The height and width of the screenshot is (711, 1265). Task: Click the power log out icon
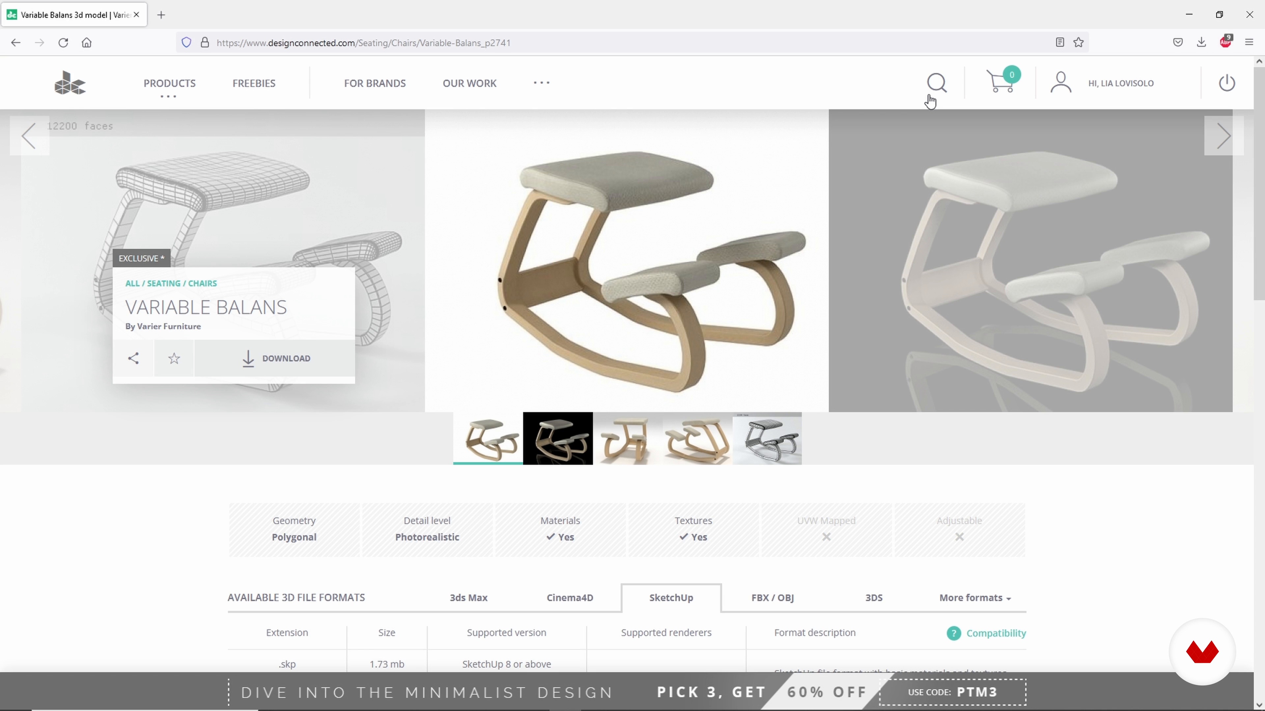[x=1227, y=82]
